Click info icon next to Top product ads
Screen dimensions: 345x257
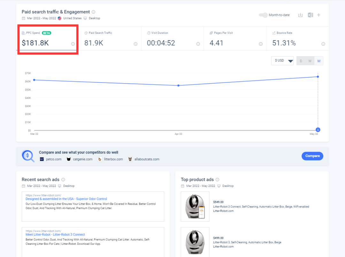point(218,180)
